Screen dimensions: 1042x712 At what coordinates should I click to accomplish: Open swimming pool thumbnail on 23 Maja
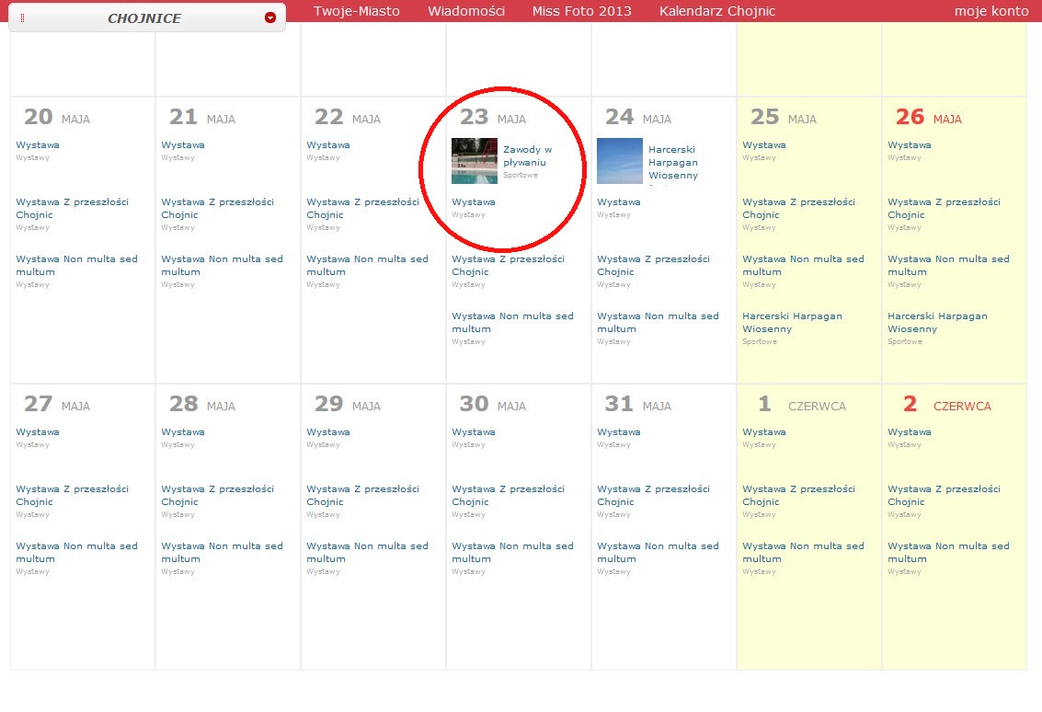[x=475, y=161]
